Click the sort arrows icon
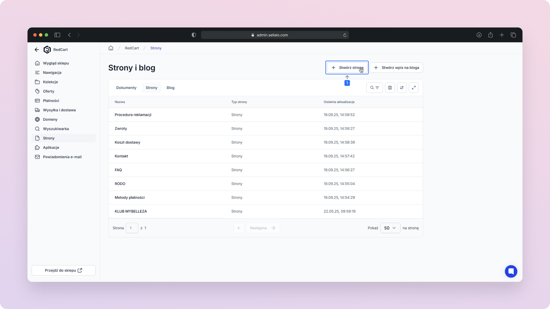Image resolution: width=550 pixels, height=309 pixels. pyautogui.click(x=402, y=88)
